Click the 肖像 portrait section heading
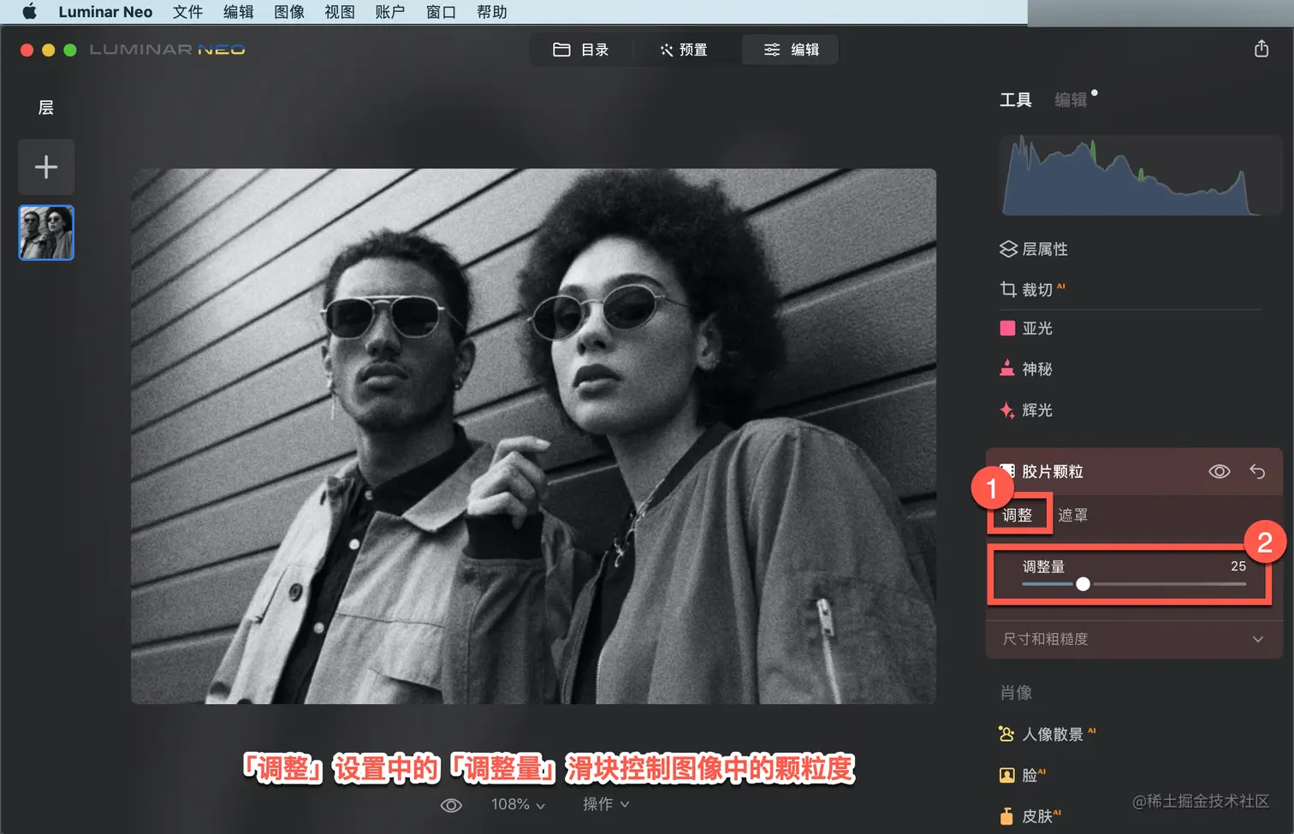The height and width of the screenshot is (834, 1294). coord(1016,693)
